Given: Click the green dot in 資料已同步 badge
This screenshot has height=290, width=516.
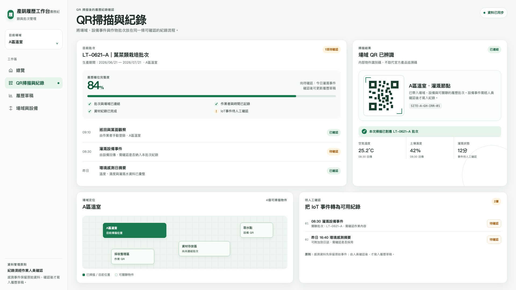Looking at the screenshot, I should point(484,13).
